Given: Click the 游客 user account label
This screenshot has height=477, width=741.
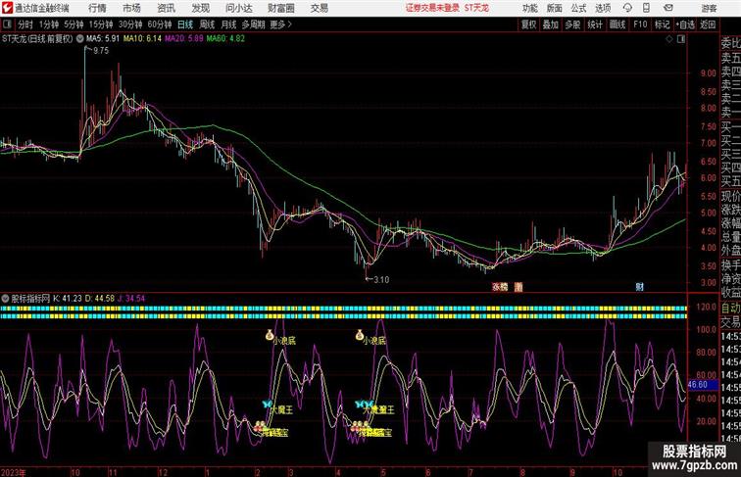Looking at the screenshot, I should tap(709, 8).
